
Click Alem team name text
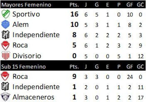(21, 25)
